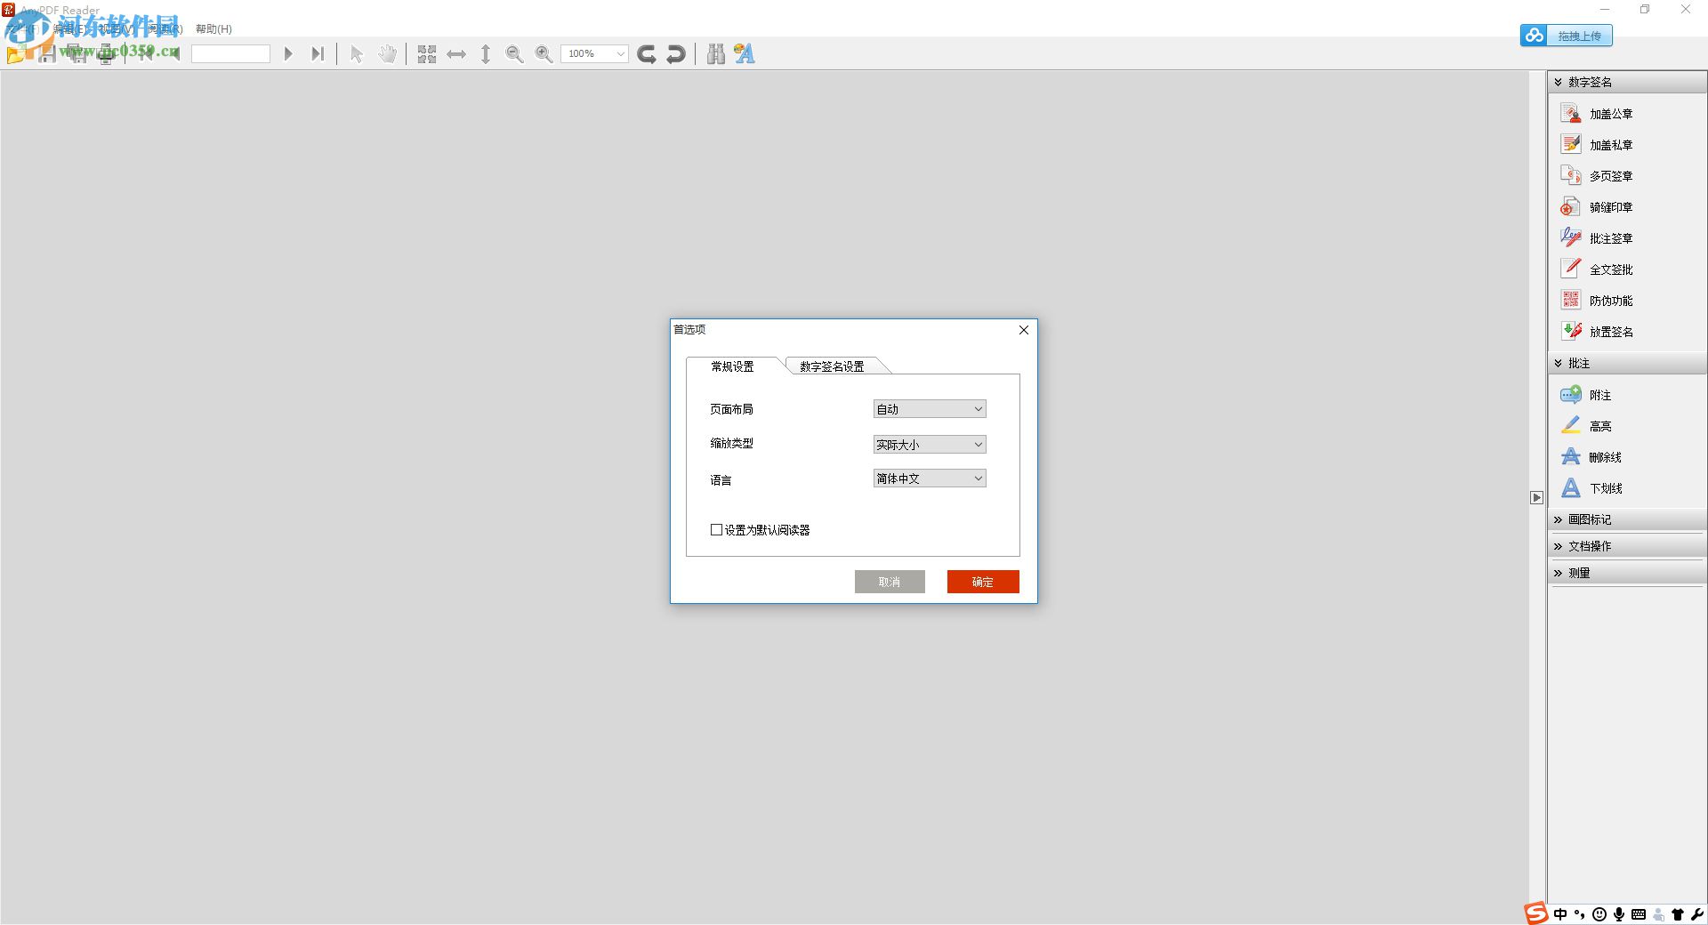Screen dimensions: 1708x925
Task: Select the 下划线 underline annotation tool
Action: (x=1601, y=487)
